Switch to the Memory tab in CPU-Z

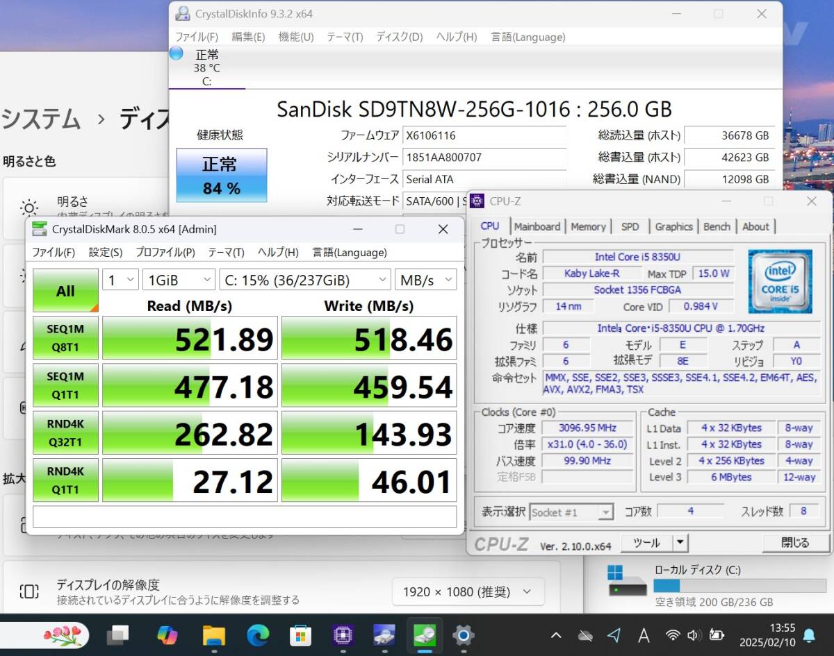(x=588, y=226)
